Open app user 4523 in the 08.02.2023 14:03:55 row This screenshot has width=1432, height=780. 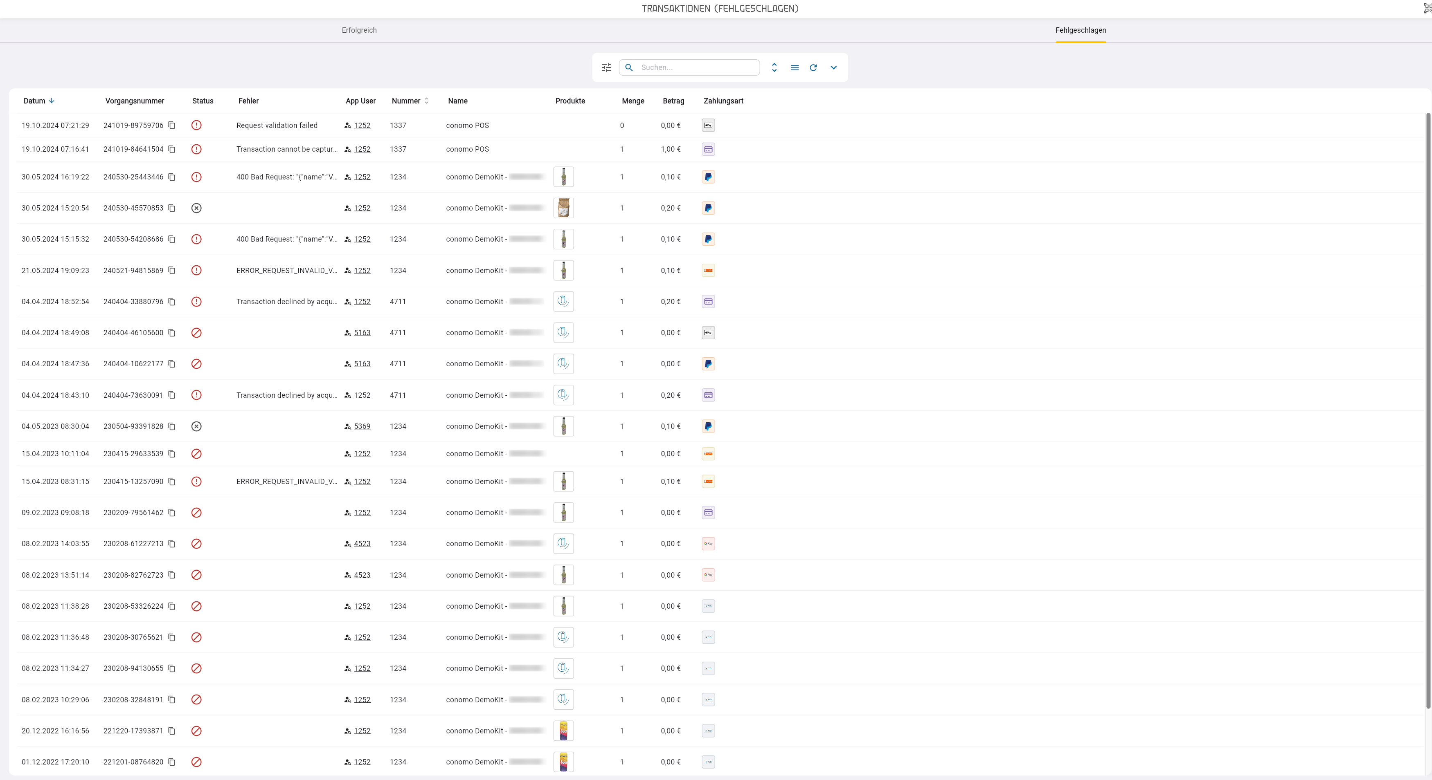click(362, 543)
